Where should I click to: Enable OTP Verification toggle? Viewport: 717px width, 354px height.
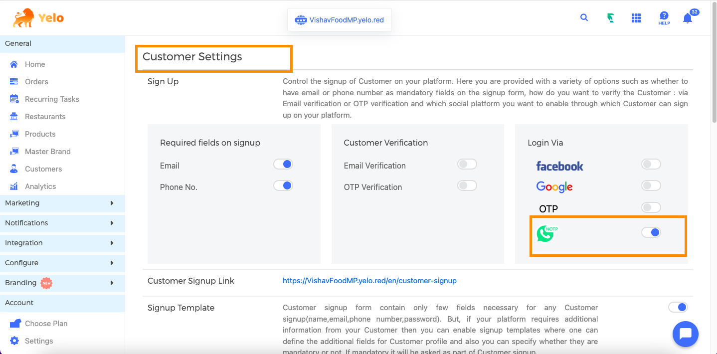coord(467,185)
